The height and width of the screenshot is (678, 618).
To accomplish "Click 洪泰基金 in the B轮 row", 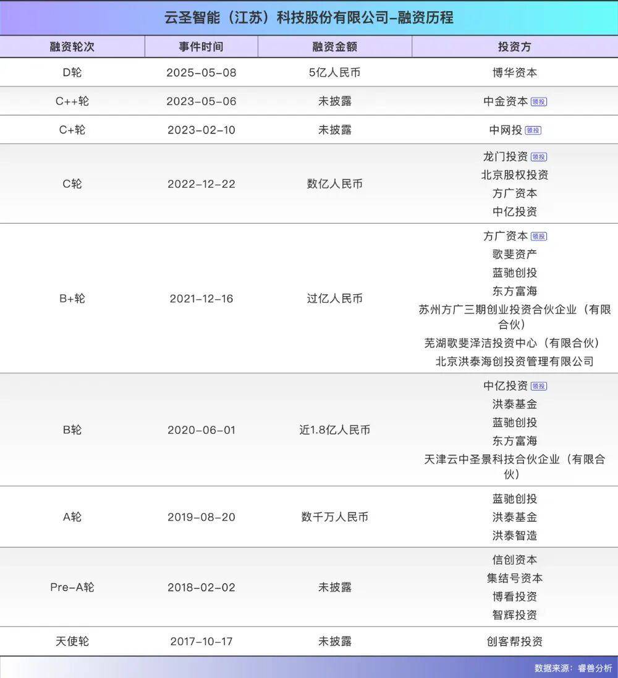I will tap(515, 404).
